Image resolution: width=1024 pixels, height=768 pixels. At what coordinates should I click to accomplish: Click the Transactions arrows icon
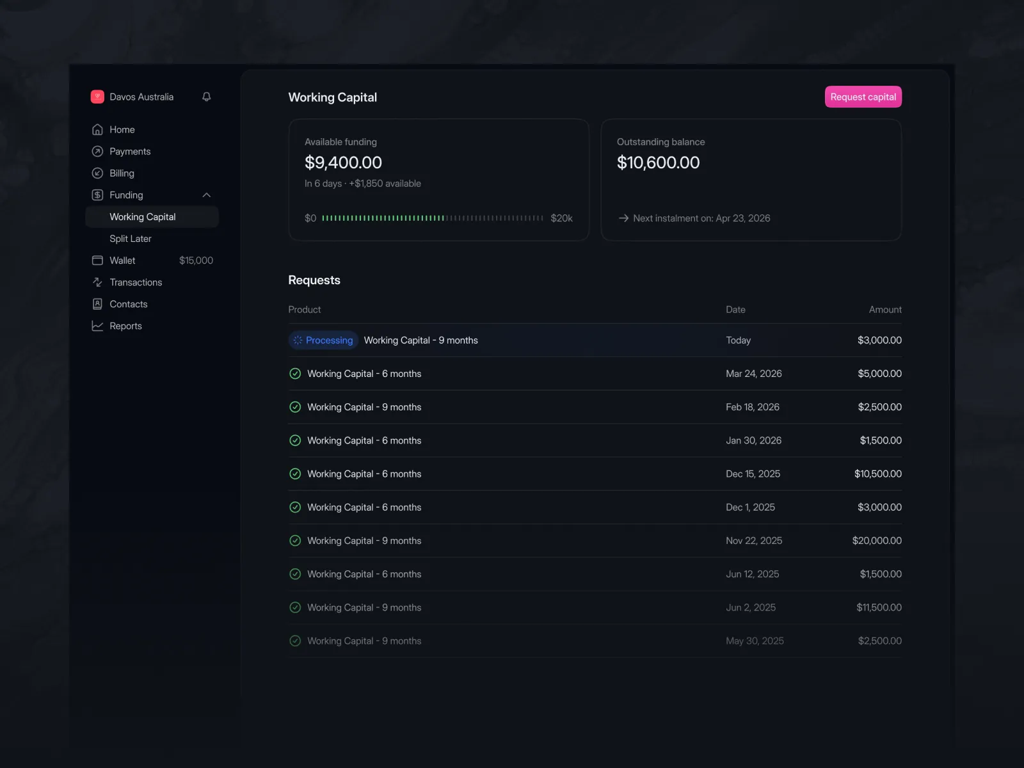(97, 282)
